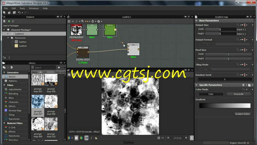Adjust the Output Size Width slider
The width and height of the screenshot is (257, 145).
pyautogui.click(x=220, y=29)
